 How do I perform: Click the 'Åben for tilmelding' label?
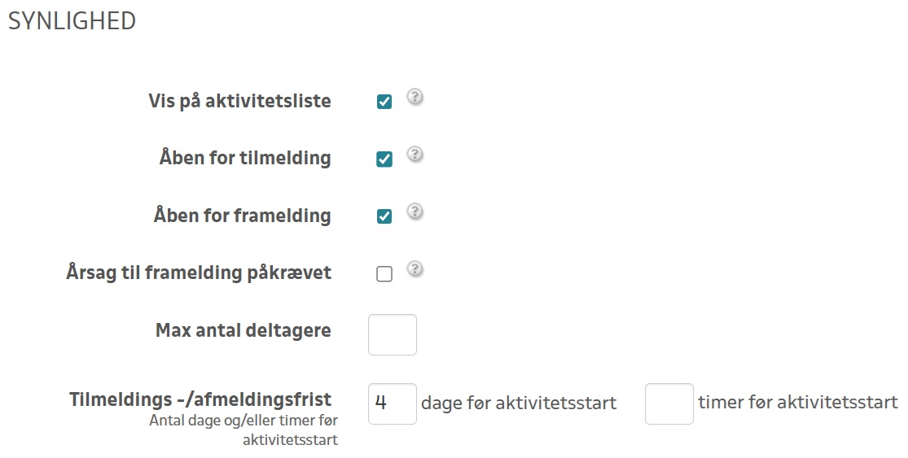[x=245, y=158]
